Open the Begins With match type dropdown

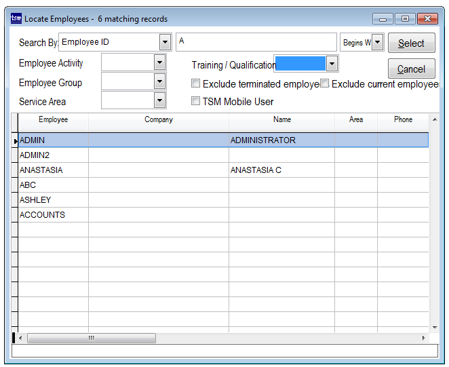pyautogui.click(x=378, y=42)
